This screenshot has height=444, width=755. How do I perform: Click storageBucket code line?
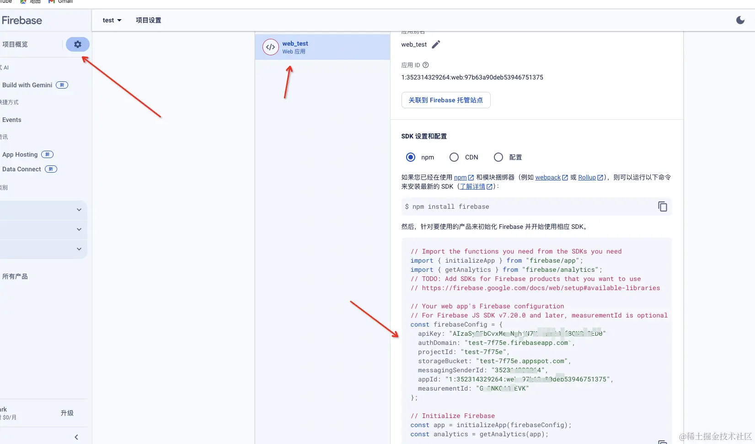[x=494, y=361]
